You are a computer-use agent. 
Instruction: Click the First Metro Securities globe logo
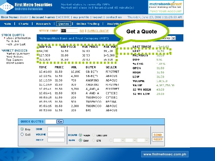(7, 7)
